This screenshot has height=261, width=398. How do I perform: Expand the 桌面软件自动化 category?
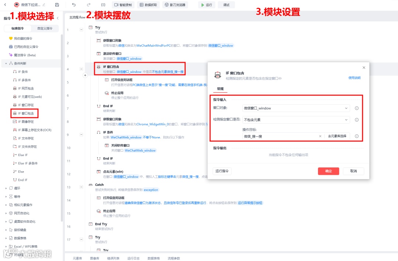[6, 222]
